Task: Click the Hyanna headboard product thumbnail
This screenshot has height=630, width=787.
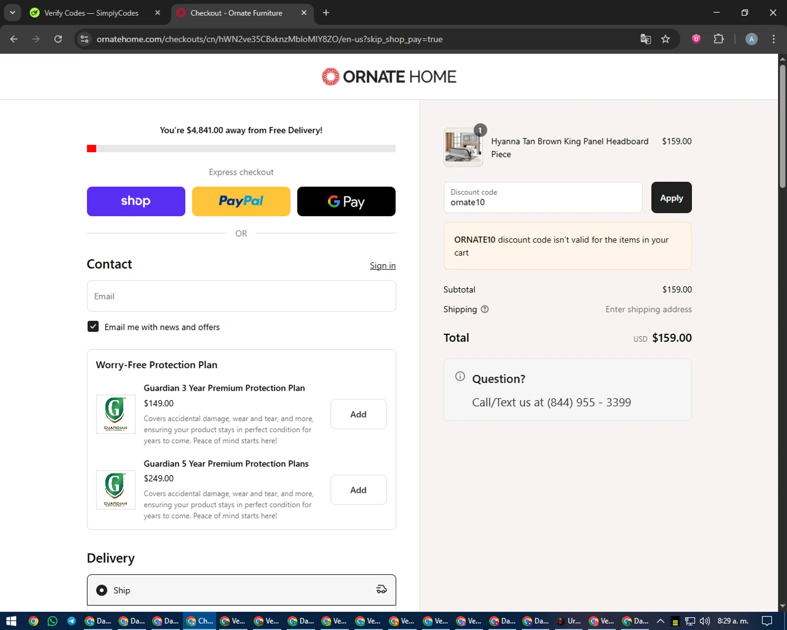Action: pyautogui.click(x=463, y=148)
